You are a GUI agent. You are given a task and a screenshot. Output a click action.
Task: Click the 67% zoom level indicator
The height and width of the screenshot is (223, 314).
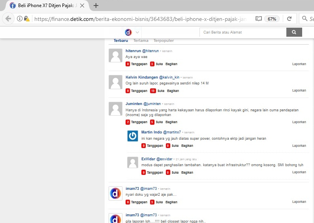pos(272,19)
